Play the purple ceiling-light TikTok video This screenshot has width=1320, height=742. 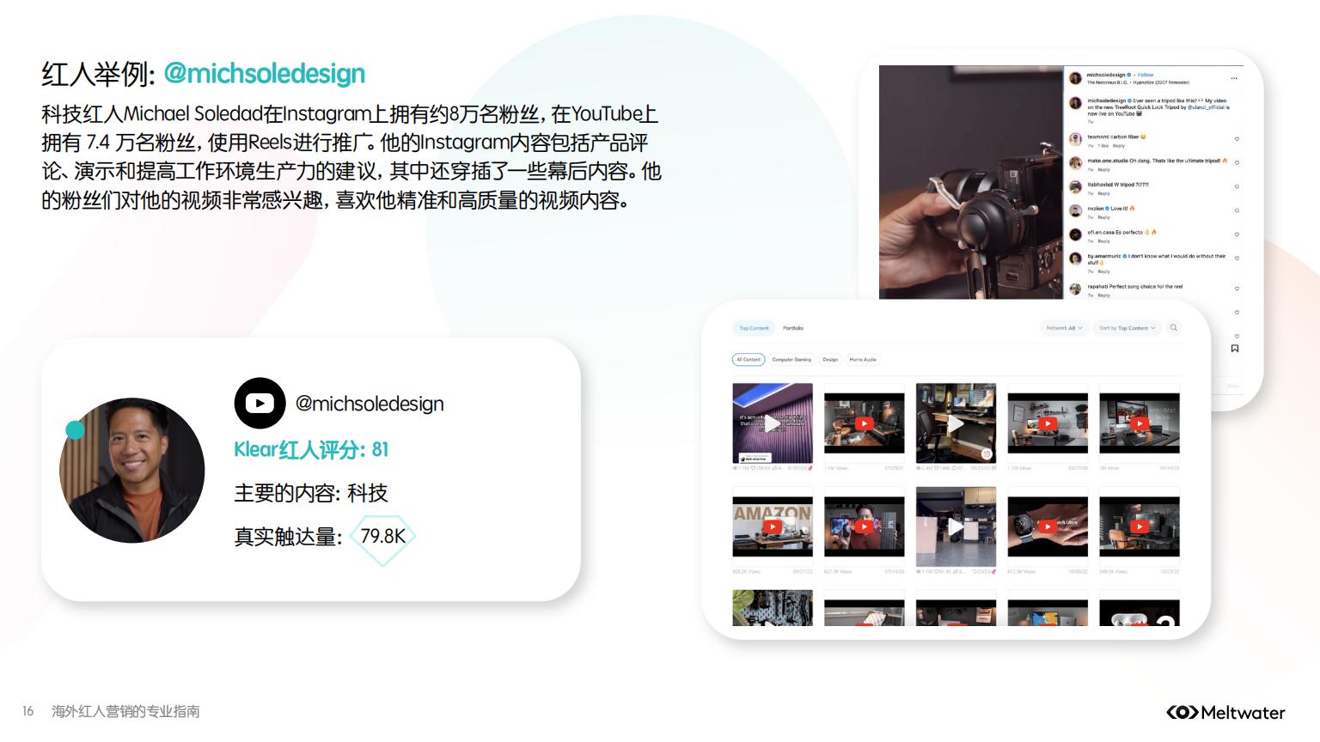(x=773, y=423)
